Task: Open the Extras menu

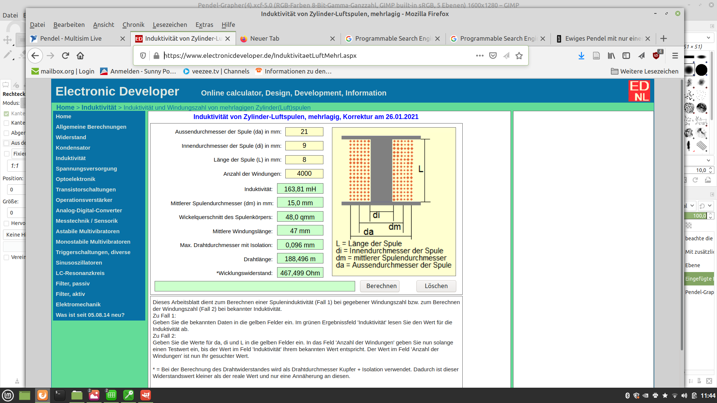Action: [204, 25]
